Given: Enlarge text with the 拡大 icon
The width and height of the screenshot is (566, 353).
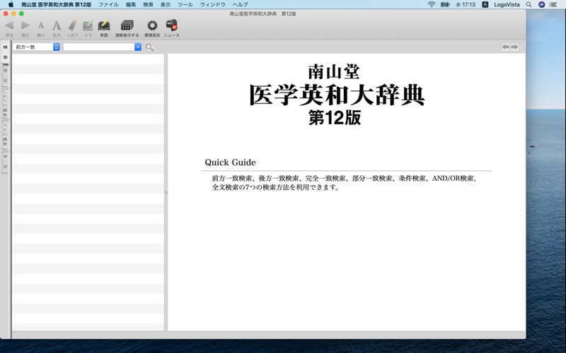Looking at the screenshot, I should pyautogui.click(x=57, y=25).
